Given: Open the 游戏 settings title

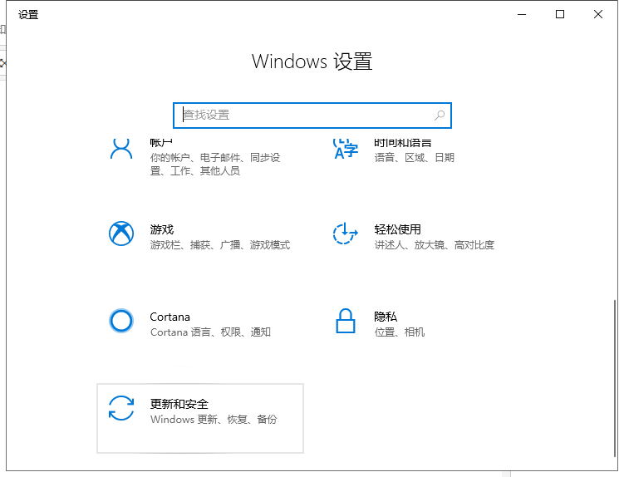Looking at the screenshot, I should point(162,229).
